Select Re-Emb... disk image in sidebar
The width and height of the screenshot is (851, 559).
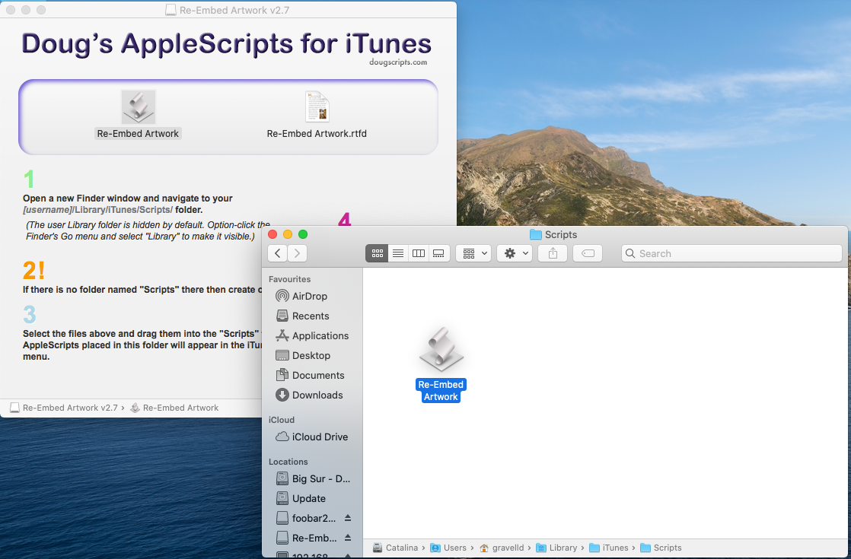[306, 538]
